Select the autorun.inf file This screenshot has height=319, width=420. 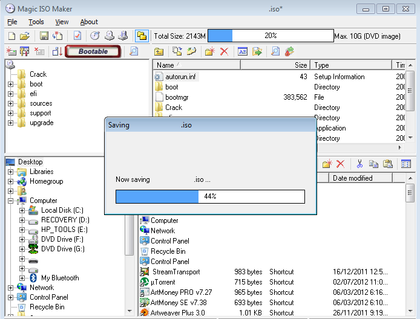pyautogui.click(x=180, y=77)
